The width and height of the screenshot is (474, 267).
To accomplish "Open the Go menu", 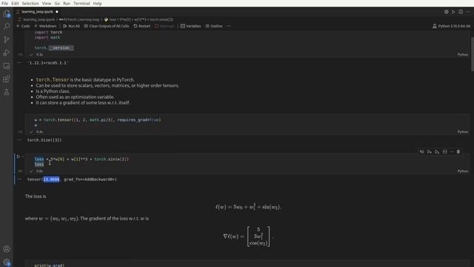I will [57, 3].
